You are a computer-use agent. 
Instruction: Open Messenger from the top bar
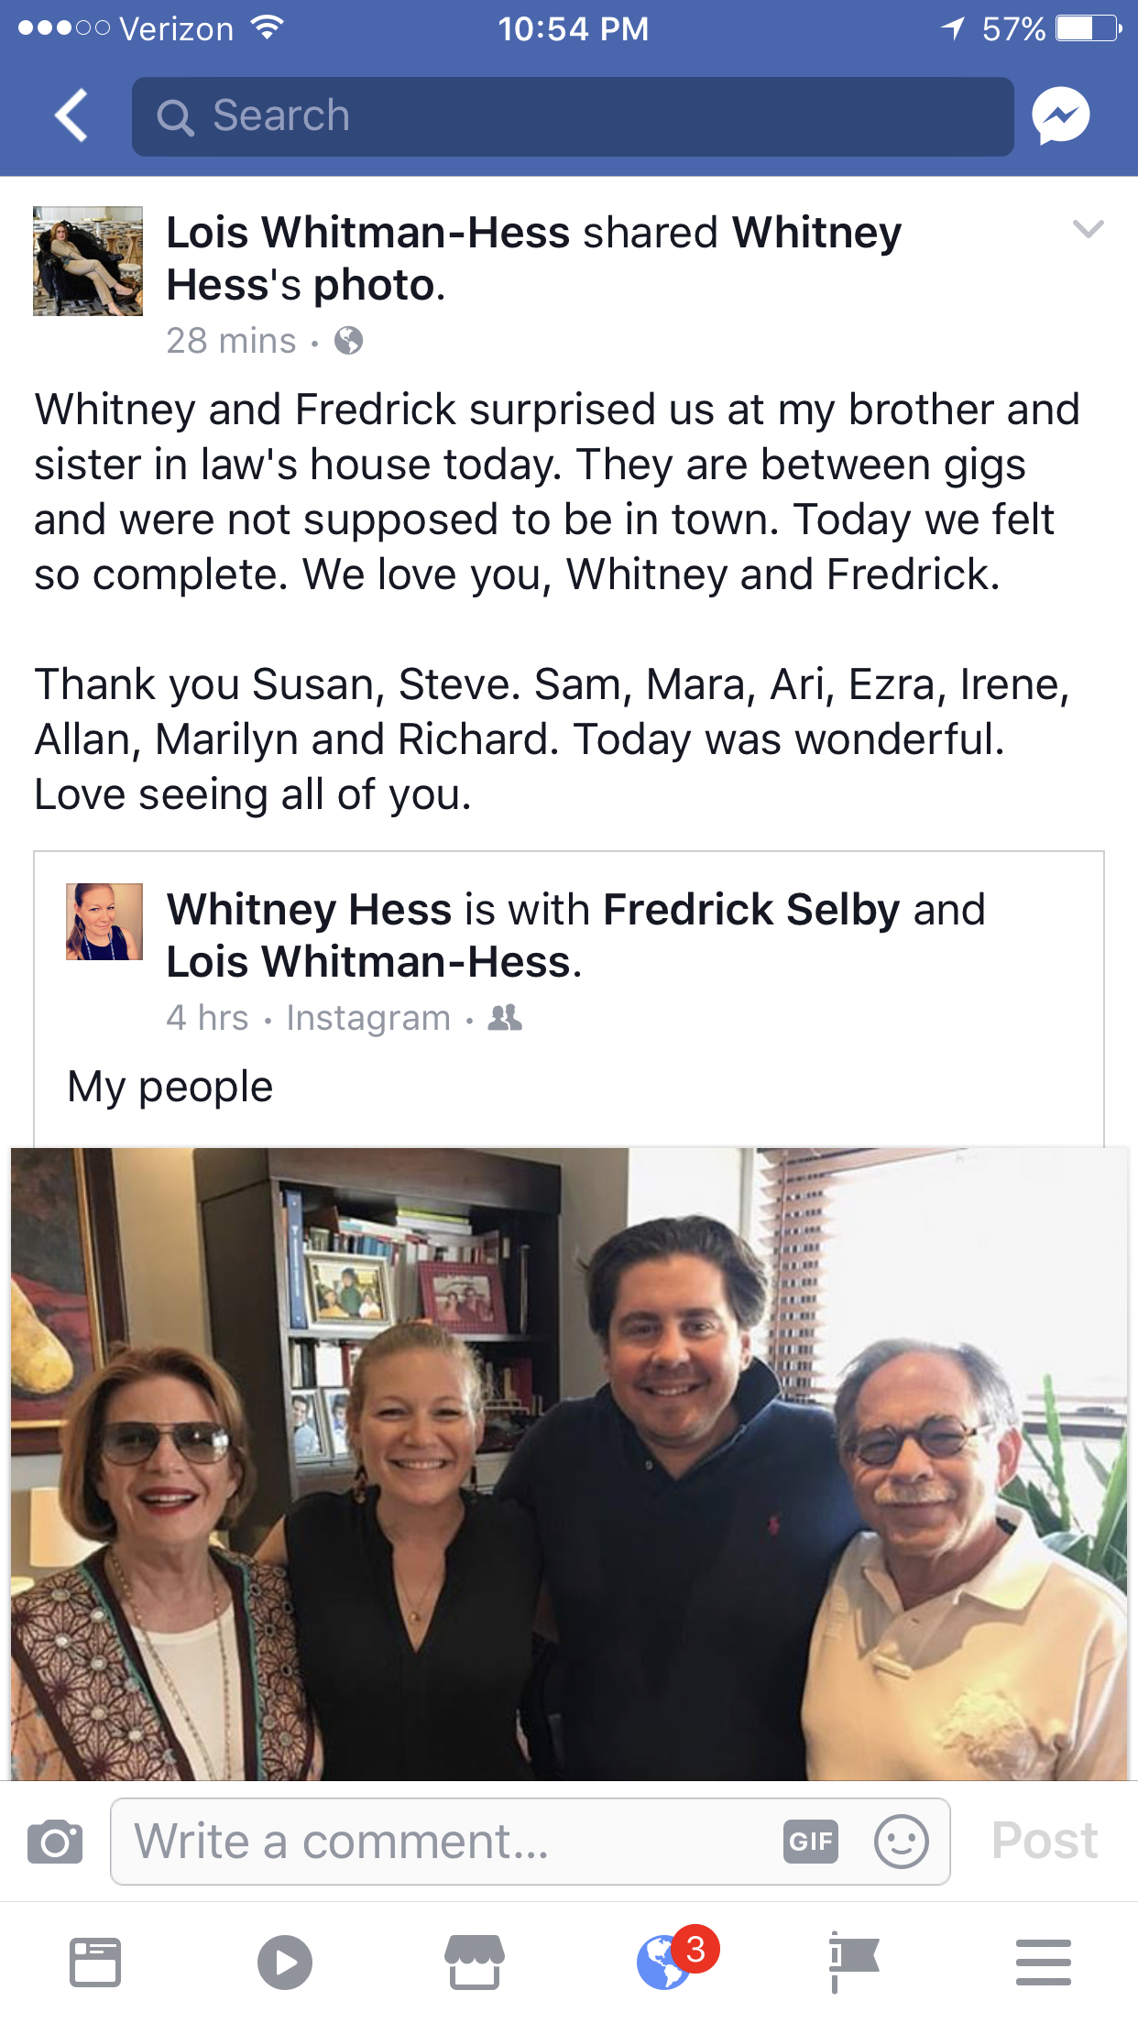tap(1060, 116)
